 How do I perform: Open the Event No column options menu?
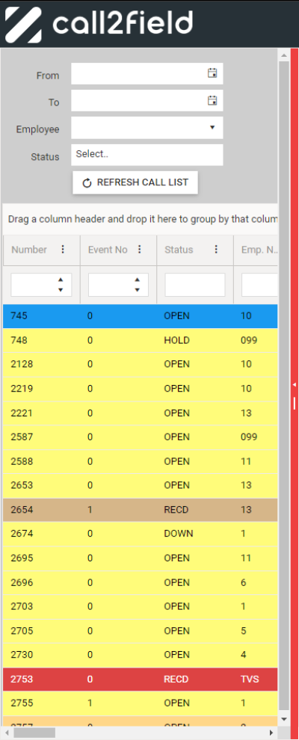pyautogui.click(x=139, y=250)
